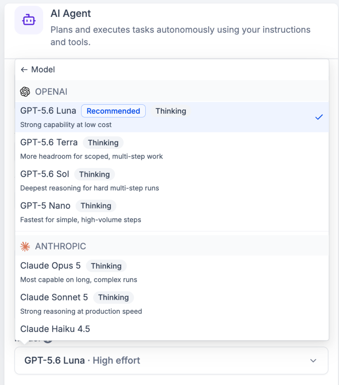The width and height of the screenshot is (339, 385).
Task: Select Claude Haiku 4.5 entry
Action: point(172,329)
